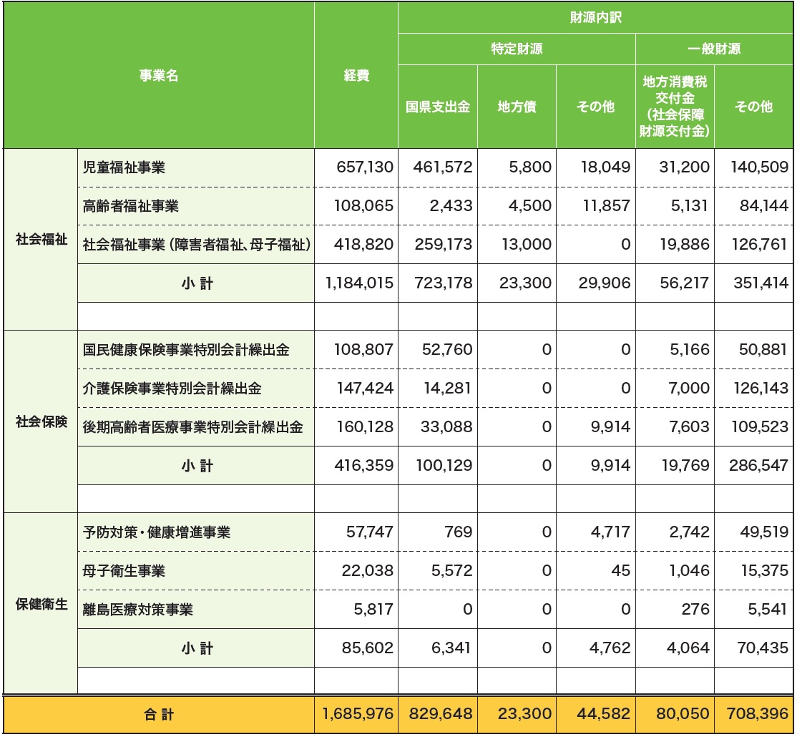Select the subtotal 85,602
The image size is (797, 737).
coord(368,648)
